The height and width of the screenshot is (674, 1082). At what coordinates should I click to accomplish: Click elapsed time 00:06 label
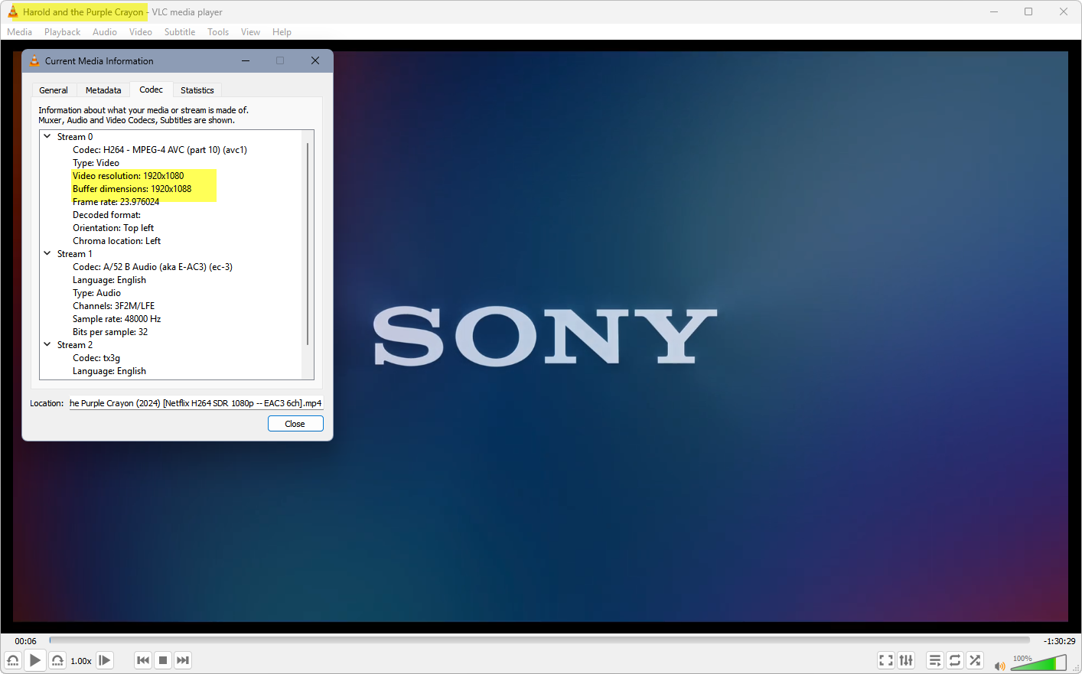[x=25, y=641]
